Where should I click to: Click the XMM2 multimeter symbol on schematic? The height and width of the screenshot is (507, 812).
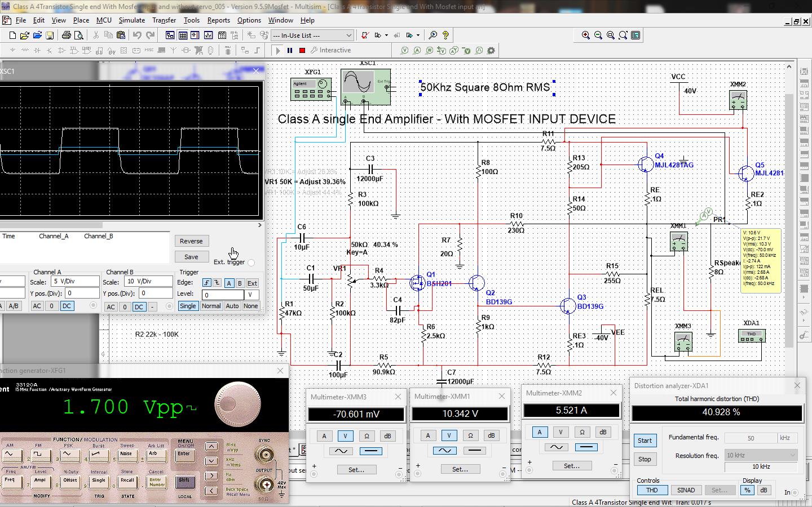click(738, 100)
